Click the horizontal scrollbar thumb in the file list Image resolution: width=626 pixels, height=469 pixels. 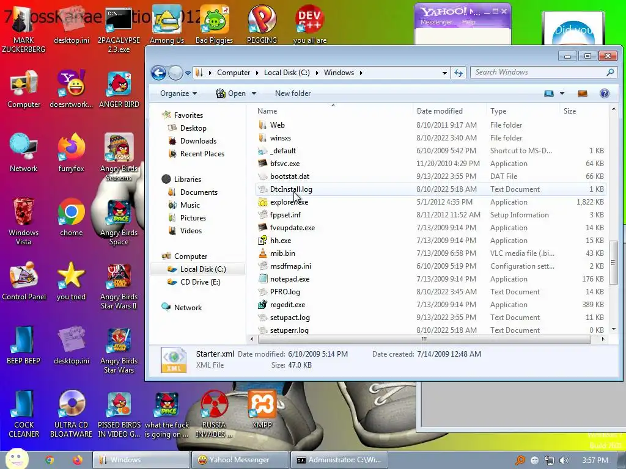(x=424, y=339)
